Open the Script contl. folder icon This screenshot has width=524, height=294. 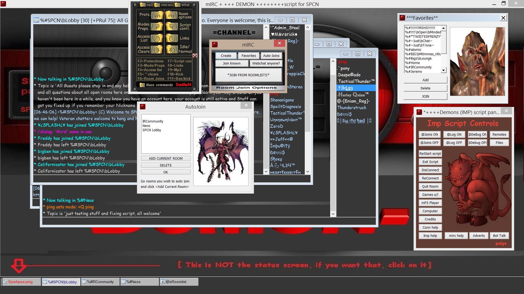pyautogui.click(x=172, y=26)
